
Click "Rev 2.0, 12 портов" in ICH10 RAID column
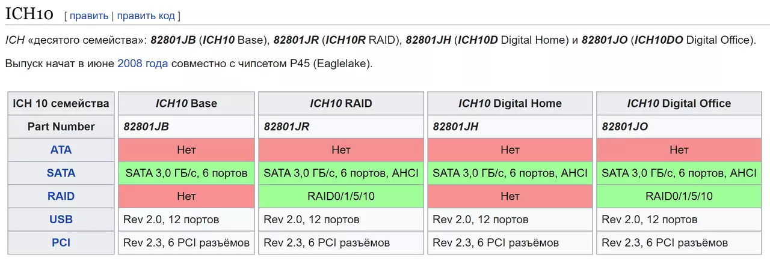pyautogui.click(x=341, y=220)
